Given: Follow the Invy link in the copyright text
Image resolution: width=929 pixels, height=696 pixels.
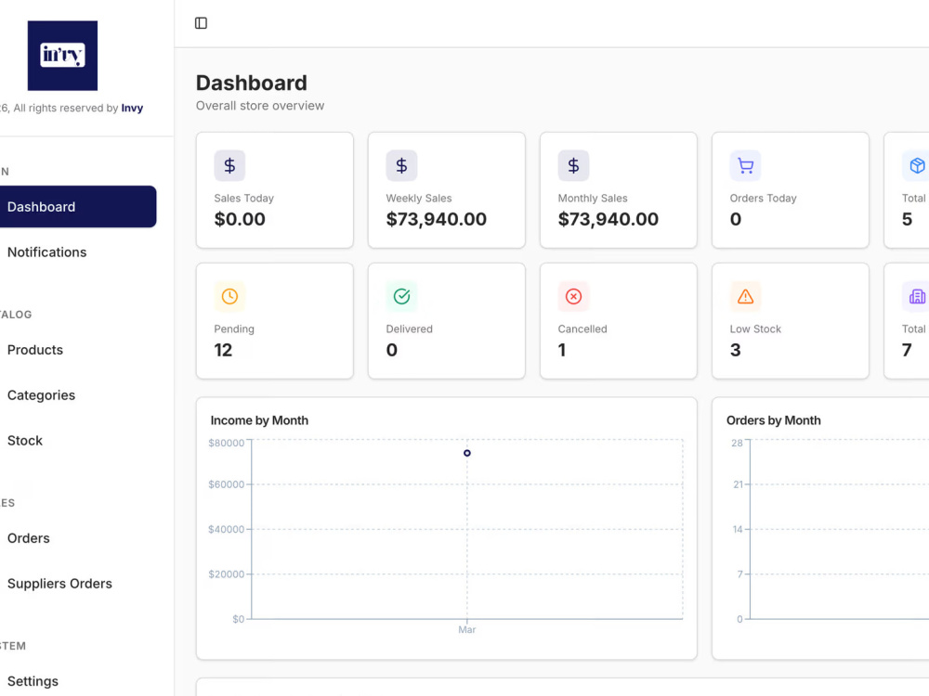Looking at the screenshot, I should [132, 108].
